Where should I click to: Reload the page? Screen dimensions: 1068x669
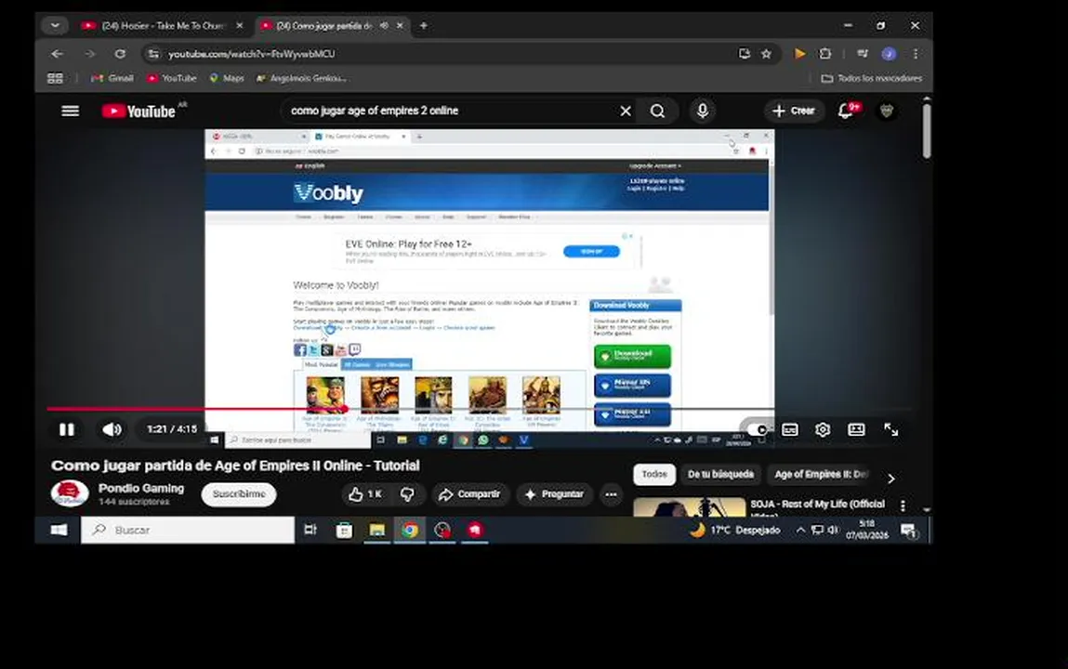[120, 54]
